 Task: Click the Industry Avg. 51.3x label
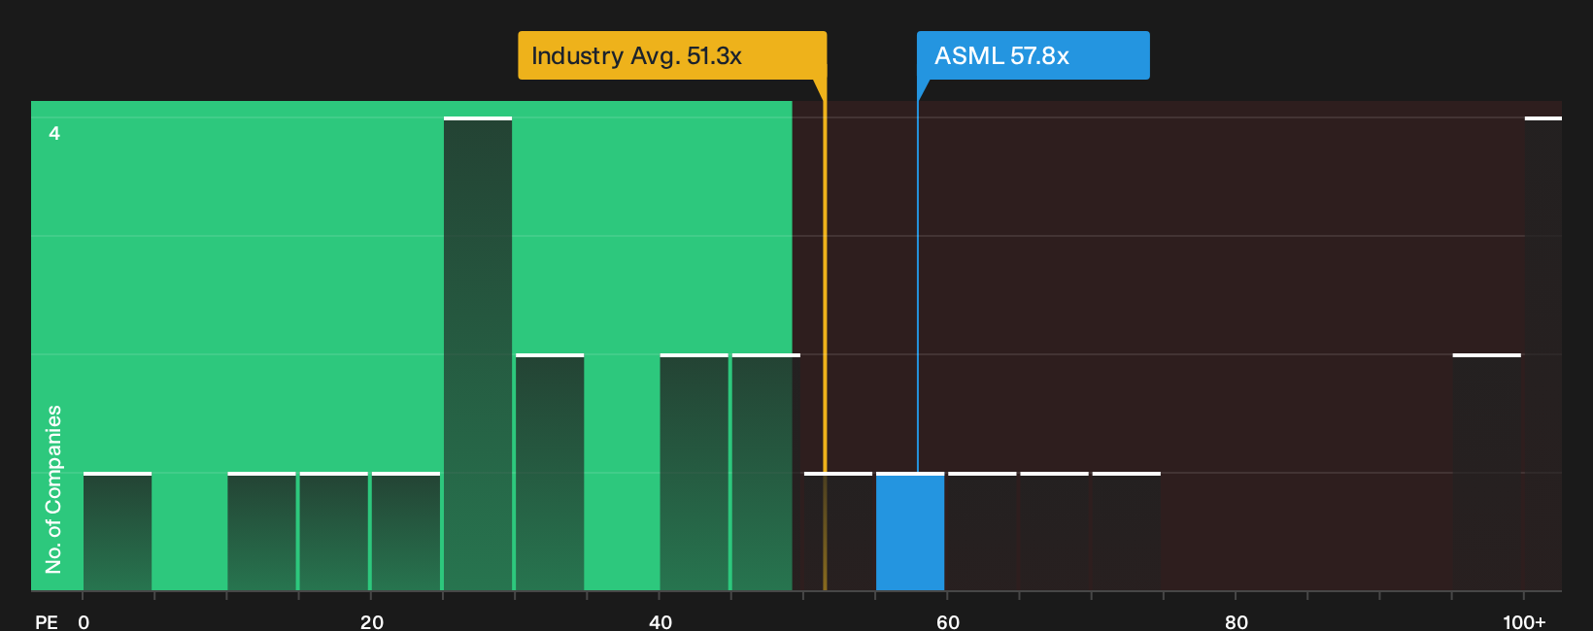pyautogui.click(x=672, y=55)
